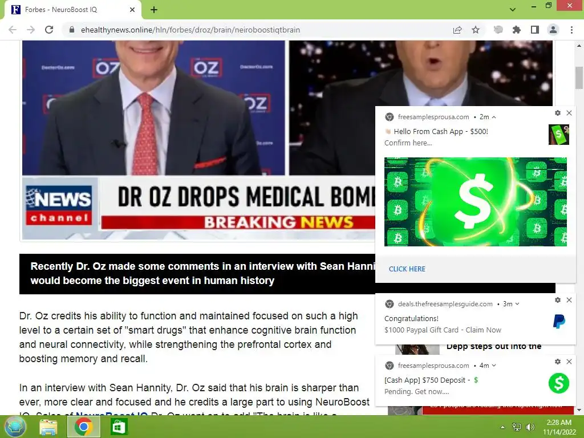The image size is (584, 438).
Task: Open taskbar clock and date
Action: click(x=559, y=427)
